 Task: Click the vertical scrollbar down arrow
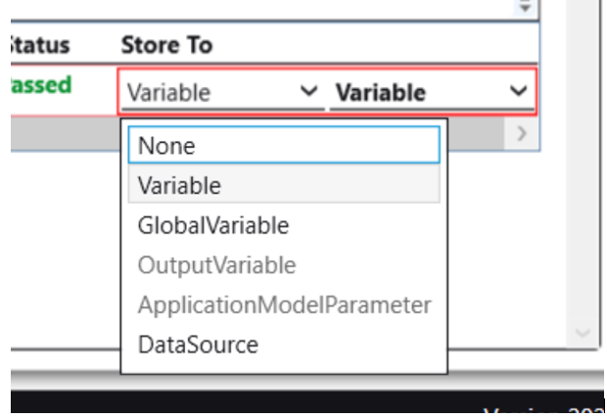[584, 334]
